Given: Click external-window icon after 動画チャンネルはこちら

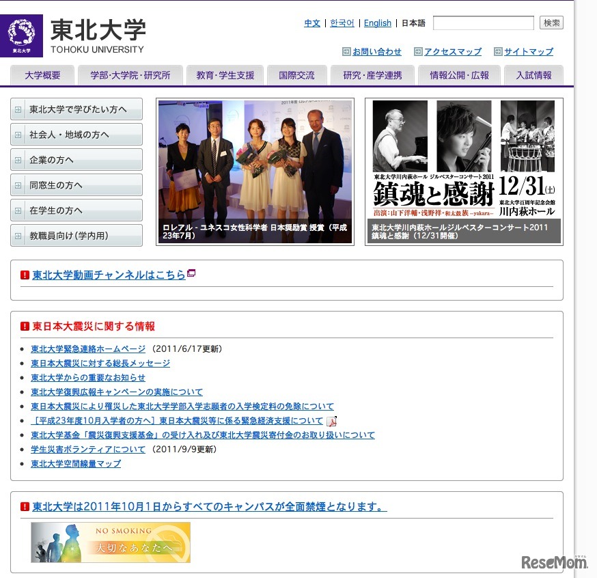Looking at the screenshot, I should click(191, 273).
